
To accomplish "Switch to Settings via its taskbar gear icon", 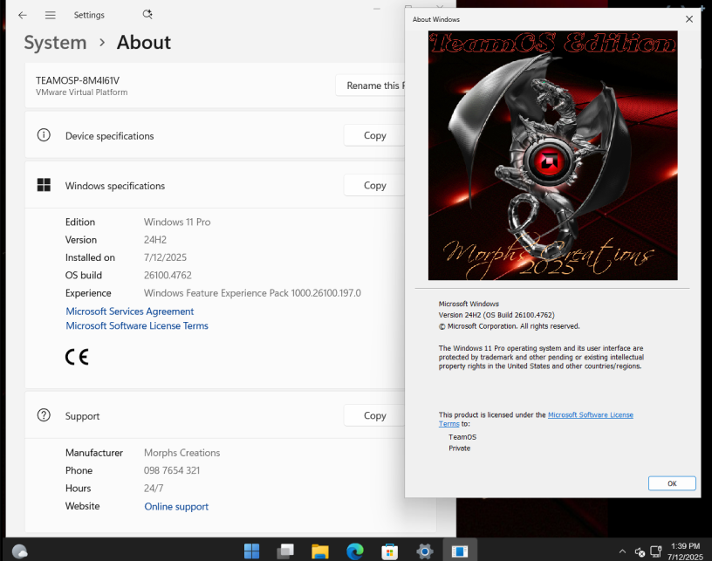I will (425, 551).
